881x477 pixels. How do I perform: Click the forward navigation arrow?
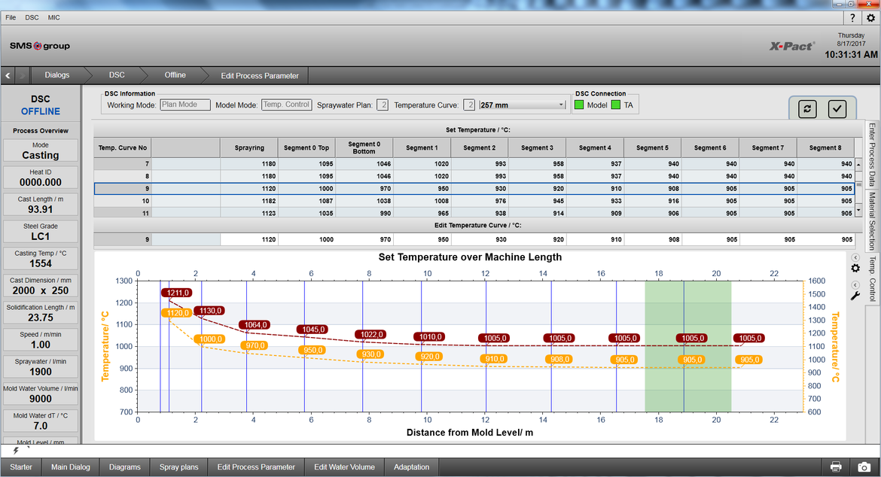tap(22, 75)
